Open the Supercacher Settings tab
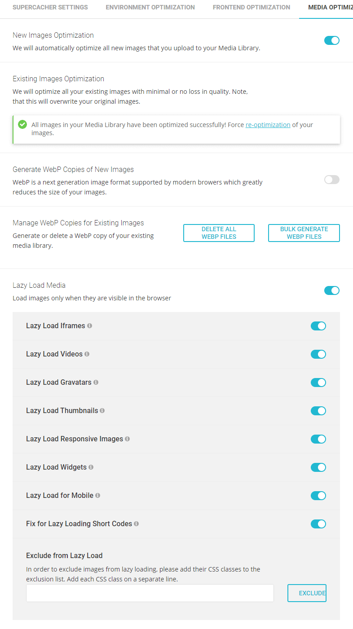 pyautogui.click(x=50, y=8)
